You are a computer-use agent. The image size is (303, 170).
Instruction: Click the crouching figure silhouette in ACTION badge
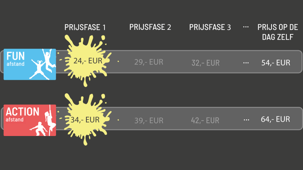click(x=39, y=129)
